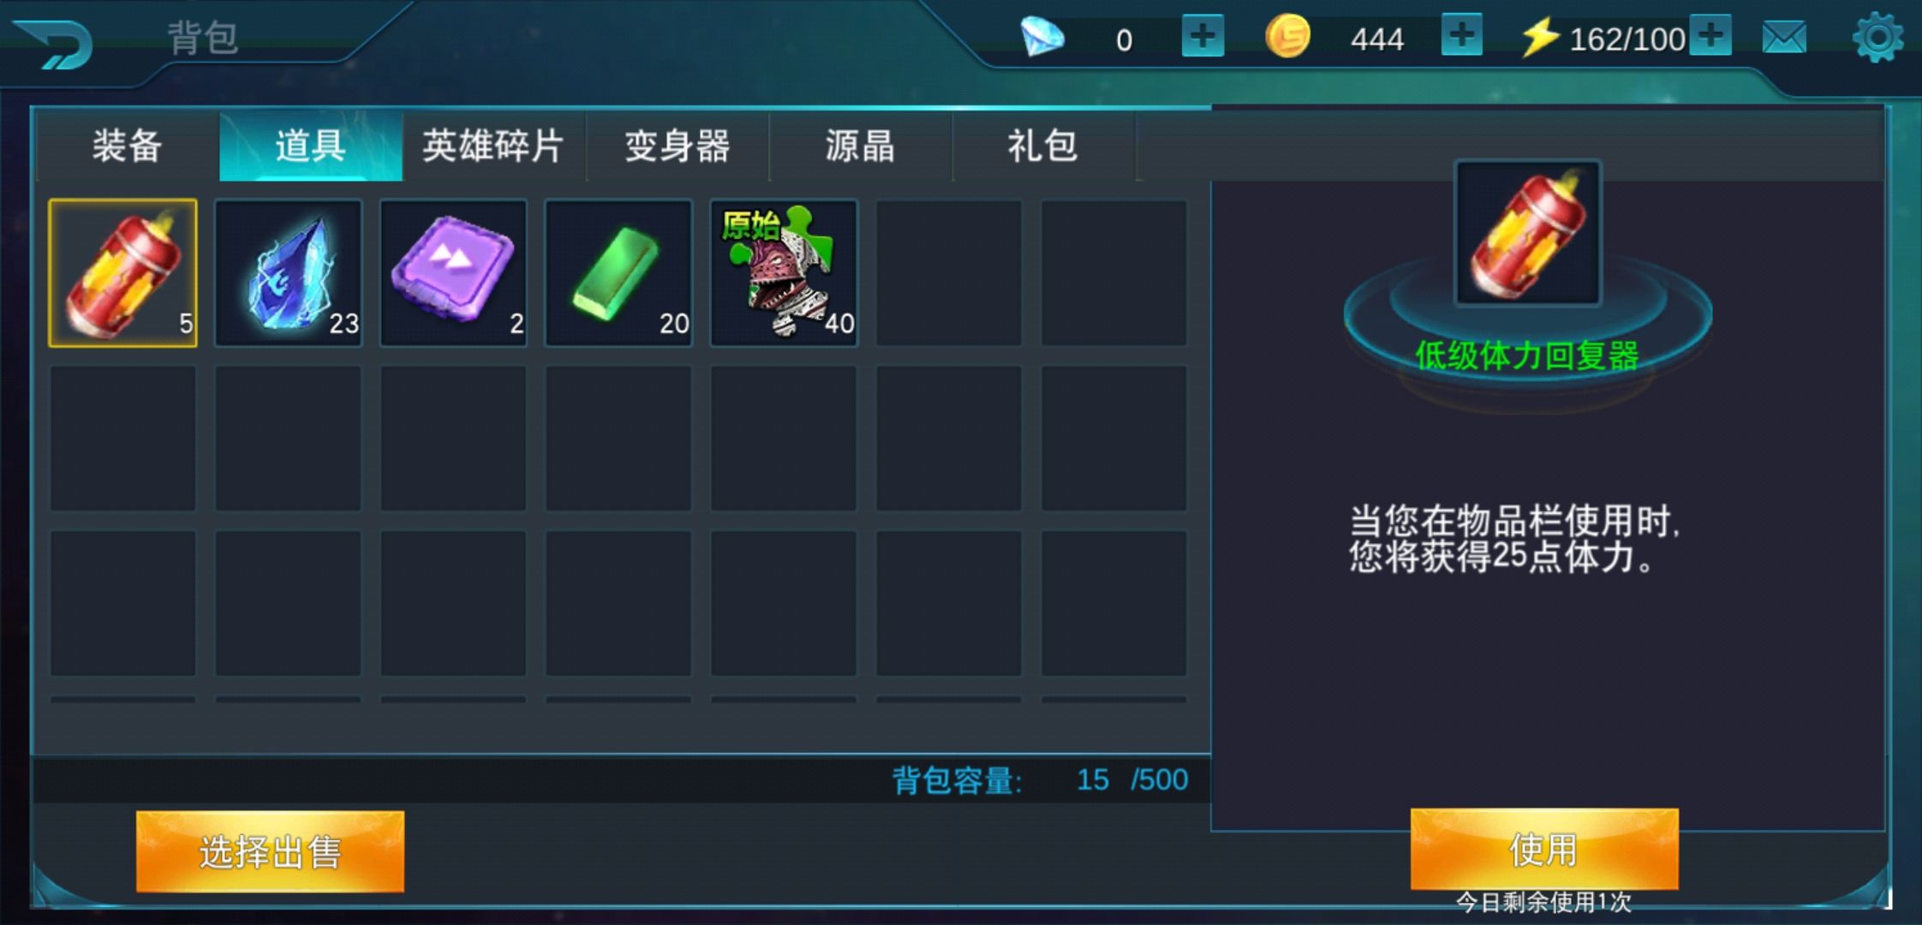This screenshot has height=925, width=1922.
Task: Select the red stamina canister item
Action: pos(122,273)
